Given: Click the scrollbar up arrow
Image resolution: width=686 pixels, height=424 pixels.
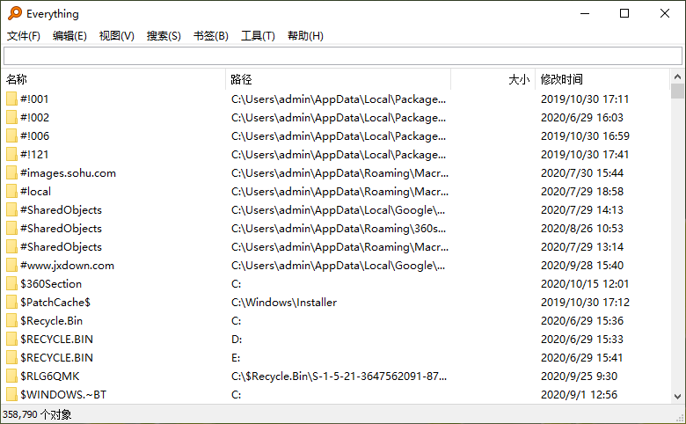Looking at the screenshot, I should coord(677,77).
